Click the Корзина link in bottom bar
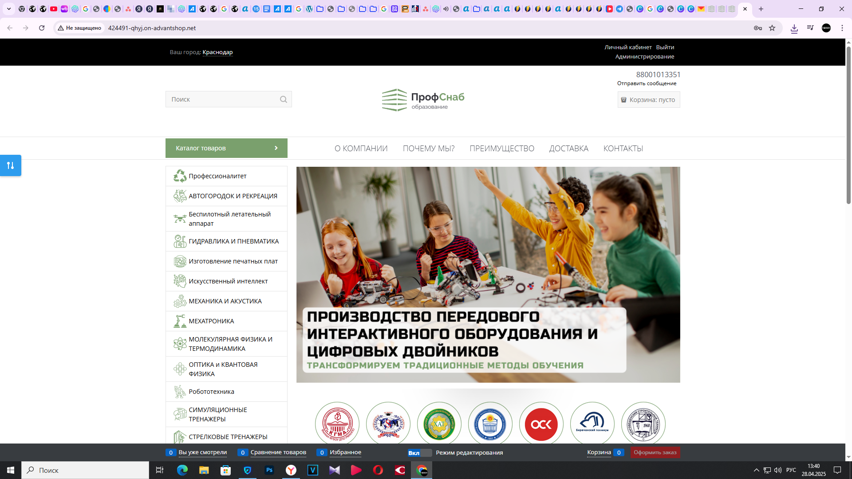This screenshot has width=852, height=479. [599, 452]
